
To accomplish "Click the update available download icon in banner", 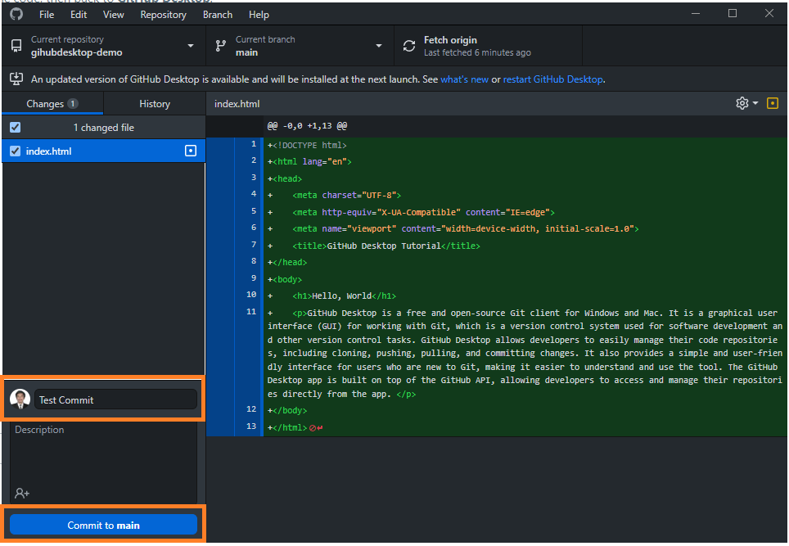I will coord(16,79).
